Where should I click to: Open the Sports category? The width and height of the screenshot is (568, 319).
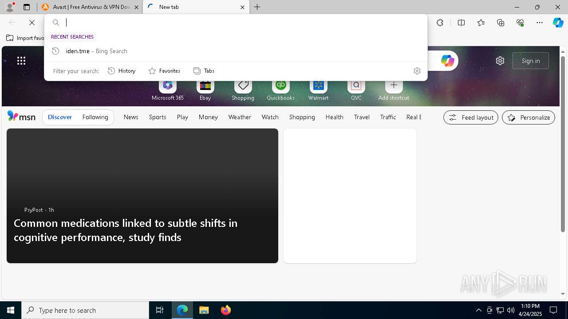pyautogui.click(x=158, y=117)
